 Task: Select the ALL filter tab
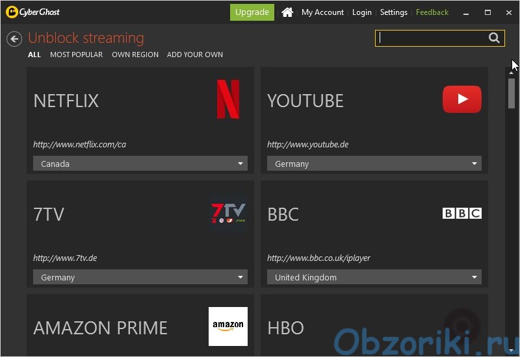[34, 55]
